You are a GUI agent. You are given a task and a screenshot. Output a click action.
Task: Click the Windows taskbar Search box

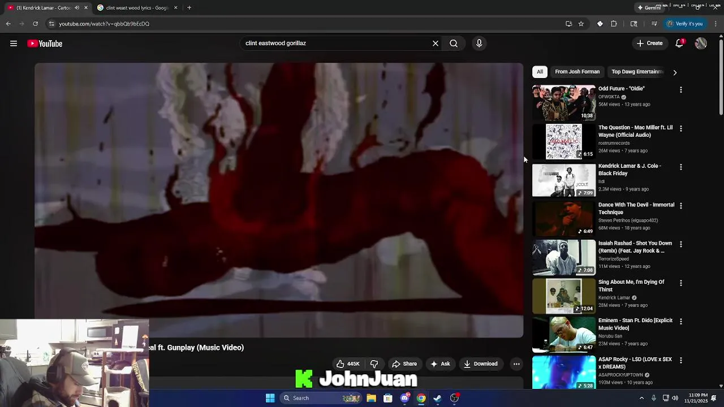[321, 398]
